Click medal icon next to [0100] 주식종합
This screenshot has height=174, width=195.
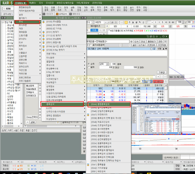(43, 22)
